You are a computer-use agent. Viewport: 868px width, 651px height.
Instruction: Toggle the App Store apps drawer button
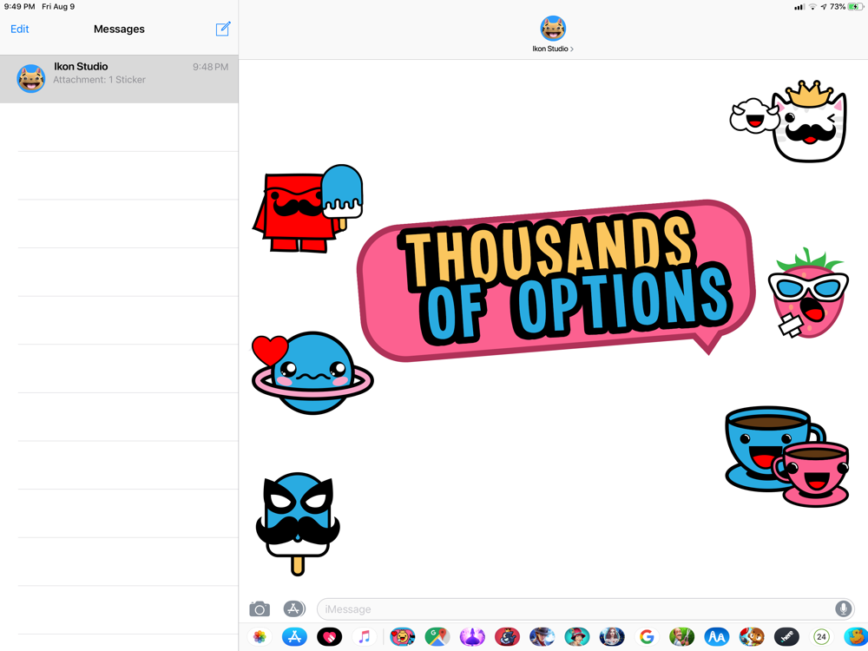(294, 609)
